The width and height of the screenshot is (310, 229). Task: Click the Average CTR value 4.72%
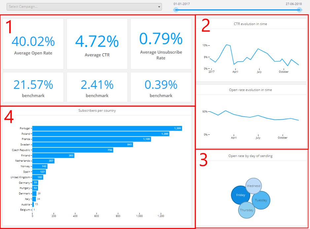click(97, 41)
